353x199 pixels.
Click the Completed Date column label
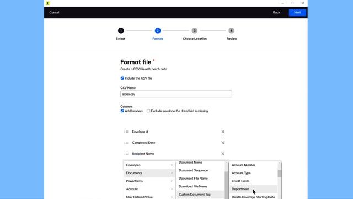click(143, 143)
